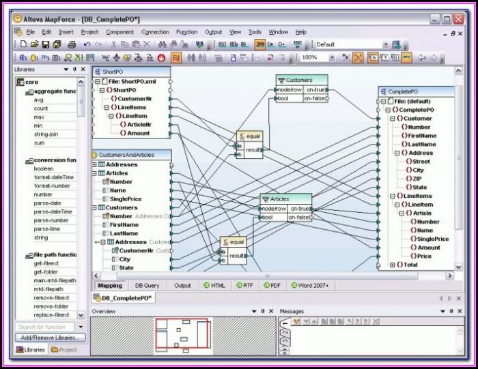Viewport: 478px width, 369px height.
Task: Select C++ code generation icon
Action: pos(282,44)
